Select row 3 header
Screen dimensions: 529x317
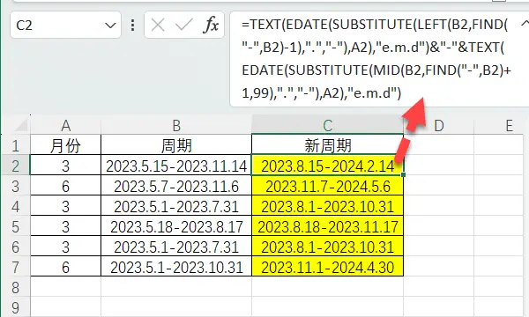(x=16, y=186)
